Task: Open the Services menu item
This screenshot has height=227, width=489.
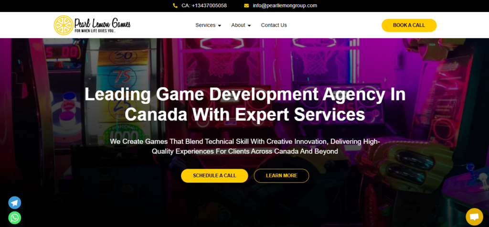Action: click(205, 25)
